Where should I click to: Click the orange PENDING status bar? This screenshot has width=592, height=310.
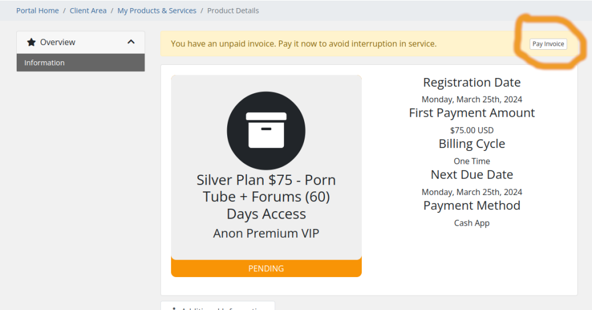coord(266,268)
